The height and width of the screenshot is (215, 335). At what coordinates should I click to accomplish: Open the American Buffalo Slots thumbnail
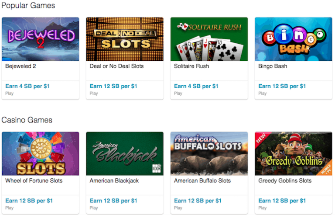[209, 153]
